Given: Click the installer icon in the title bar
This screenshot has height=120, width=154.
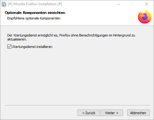Looking at the screenshot, I should pyautogui.click(x=4, y=4).
